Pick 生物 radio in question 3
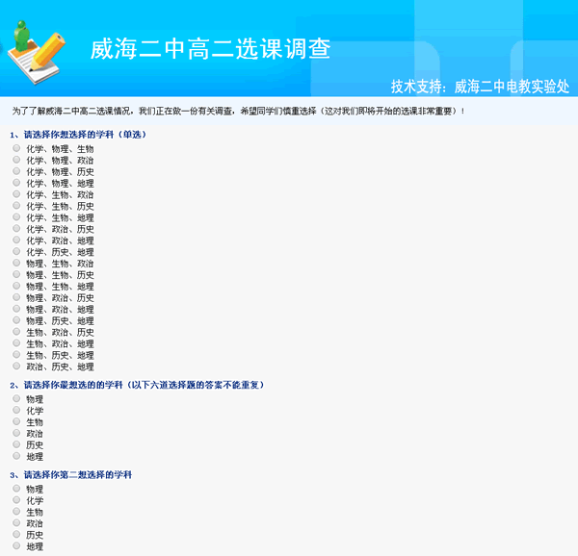This screenshot has height=556, width=578. point(16,511)
